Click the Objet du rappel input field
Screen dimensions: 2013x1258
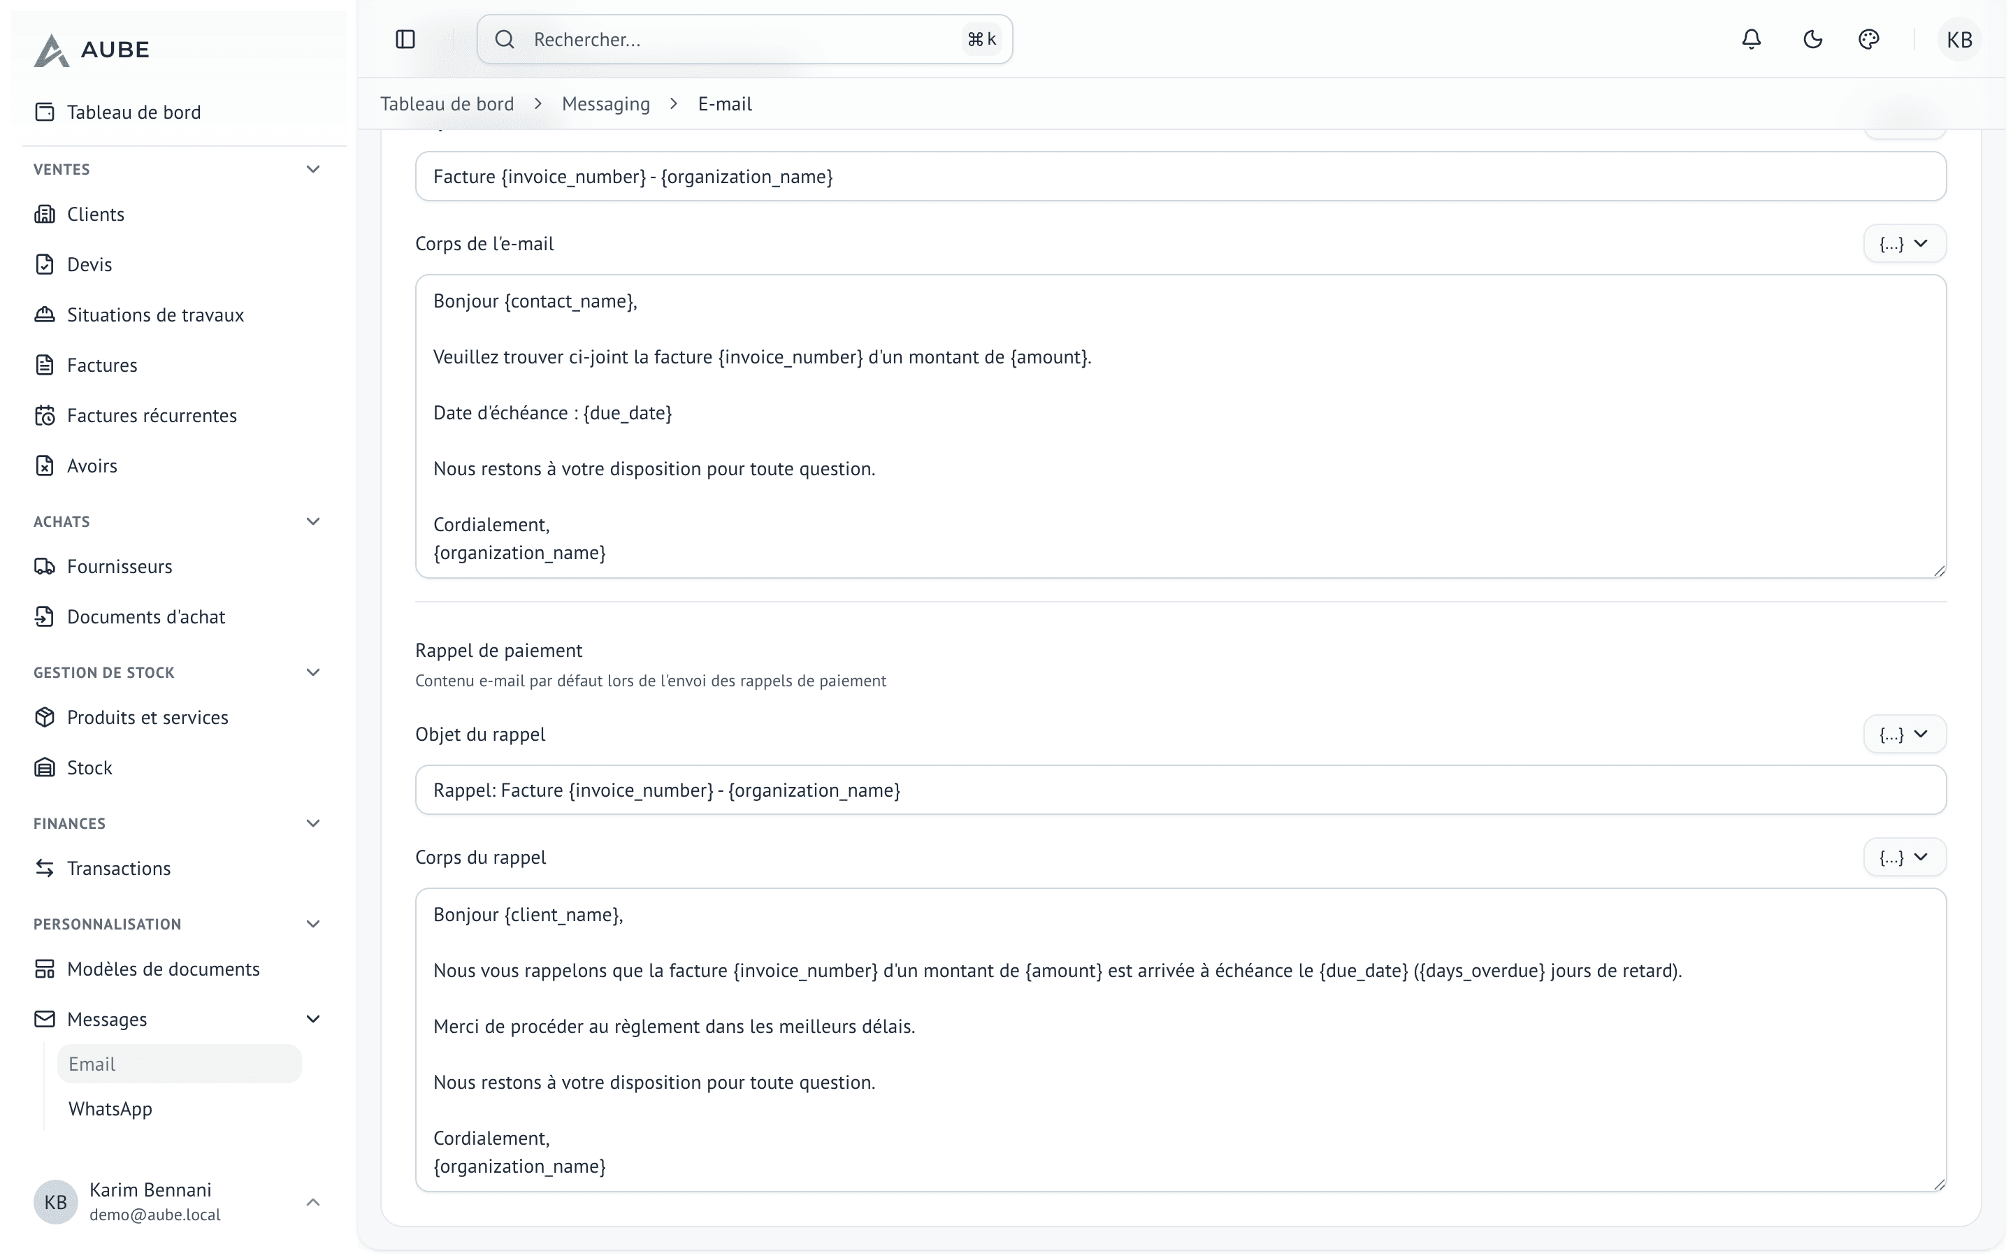pos(1181,790)
